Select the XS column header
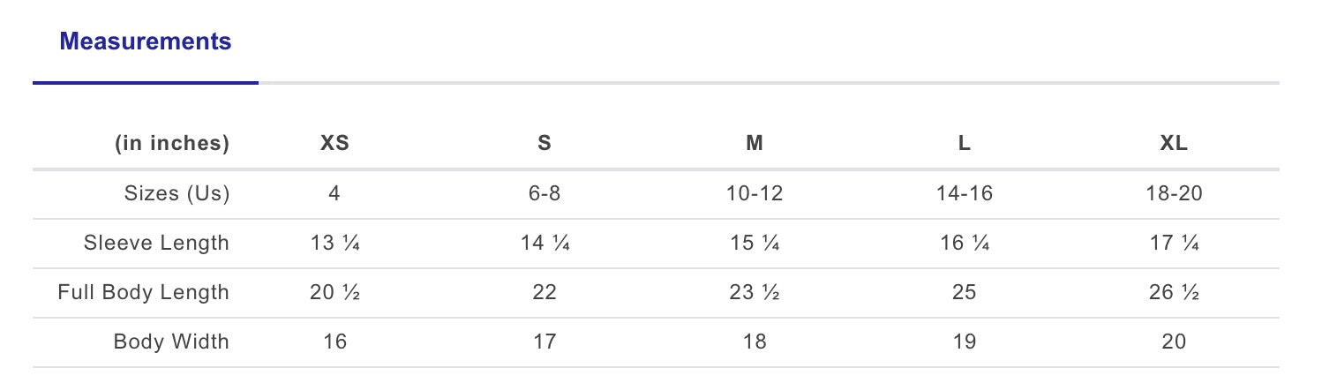Viewport: 1322px width, 383px height. 334,144
